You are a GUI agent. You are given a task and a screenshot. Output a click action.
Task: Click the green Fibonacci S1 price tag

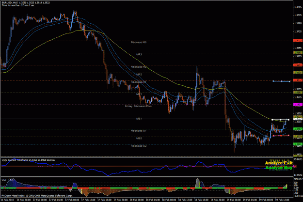pyautogui.click(x=298, y=129)
